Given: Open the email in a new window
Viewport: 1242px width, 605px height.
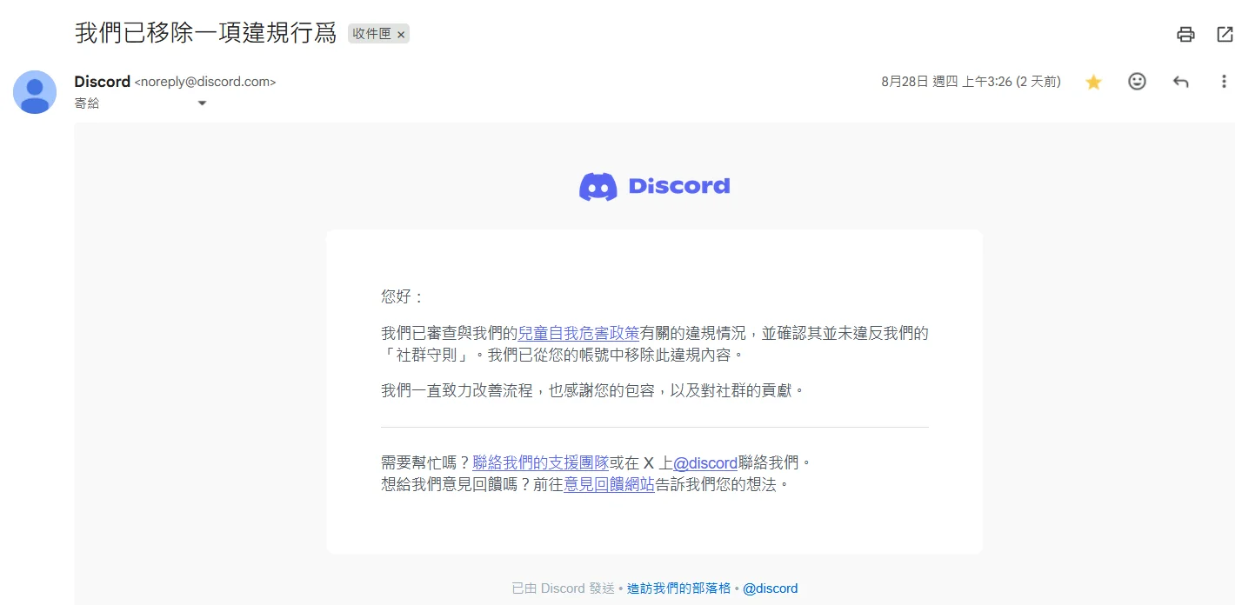Looking at the screenshot, I should pos(1224,34).
